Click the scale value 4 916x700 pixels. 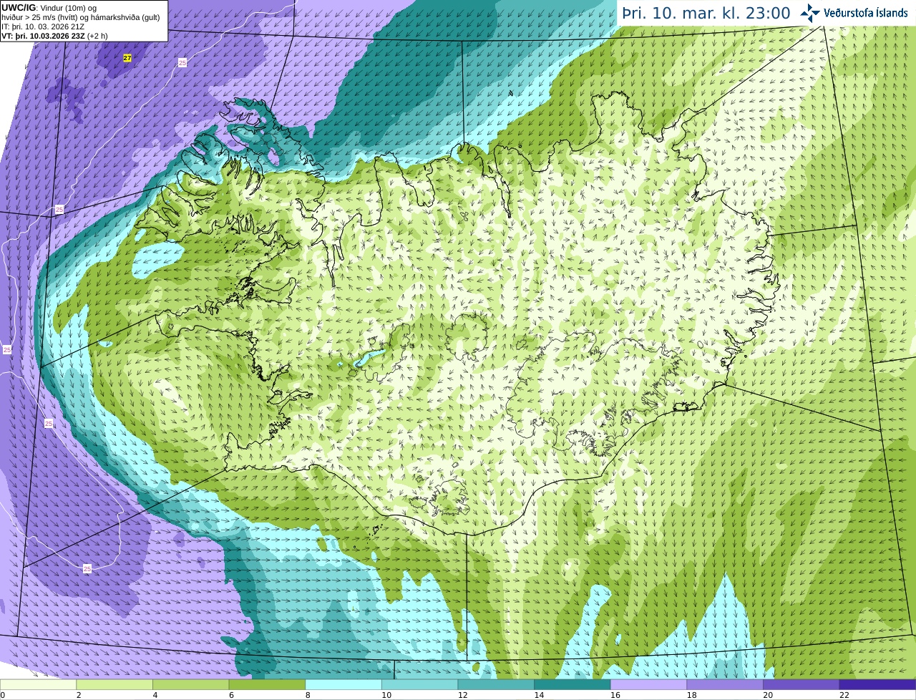155,695
